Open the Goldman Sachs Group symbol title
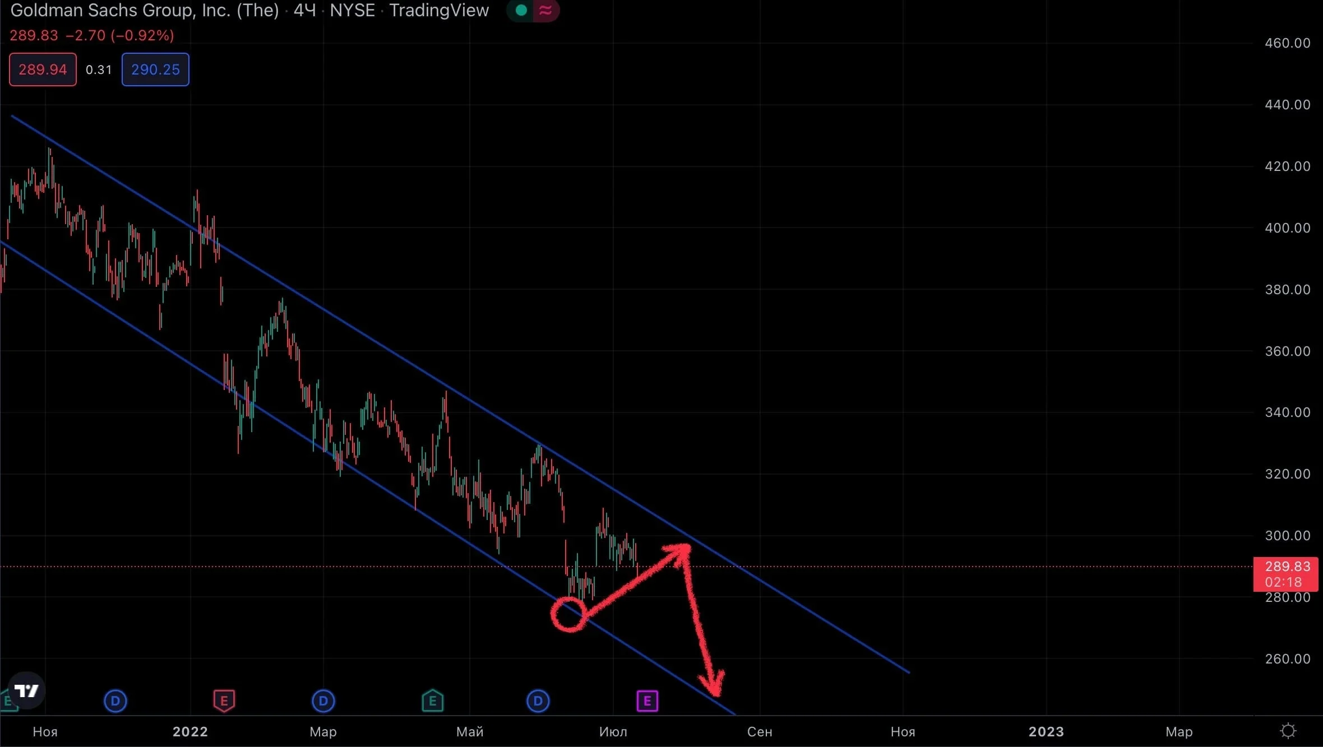Viewport: 1323px width, 747px height. tap(145, 10)
